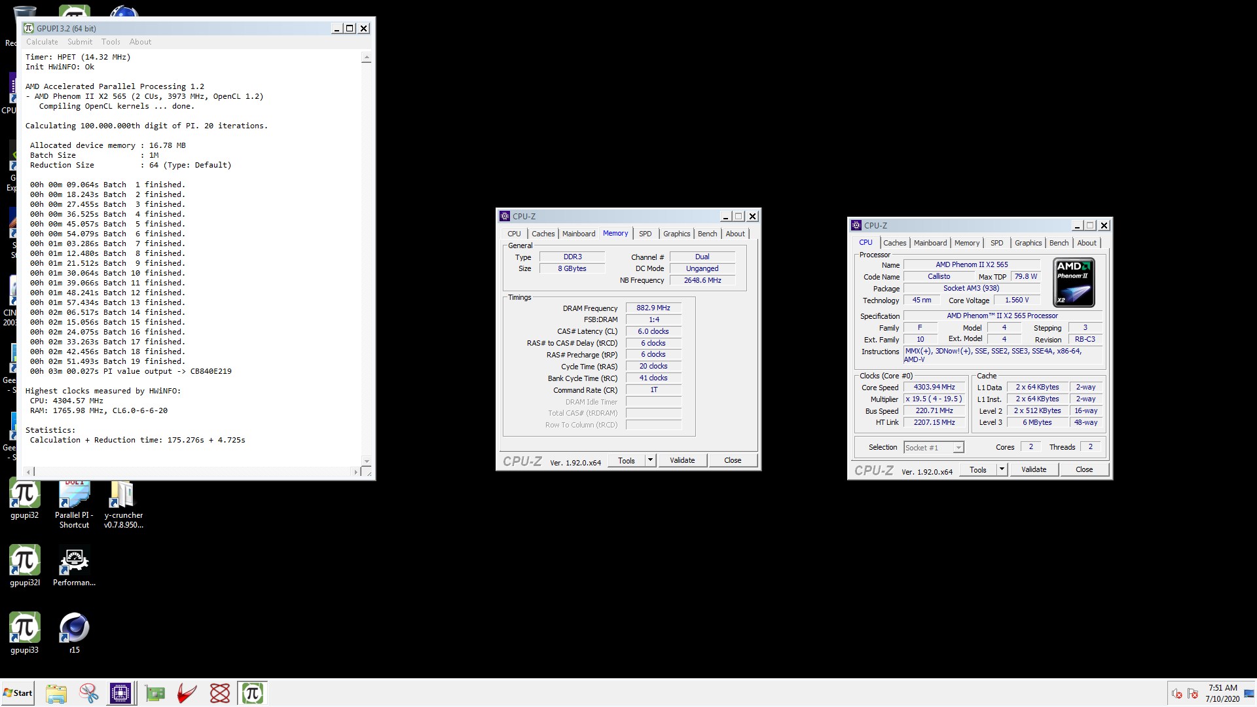Select the SPD tab in right CPU-Z window

(997, 243)
